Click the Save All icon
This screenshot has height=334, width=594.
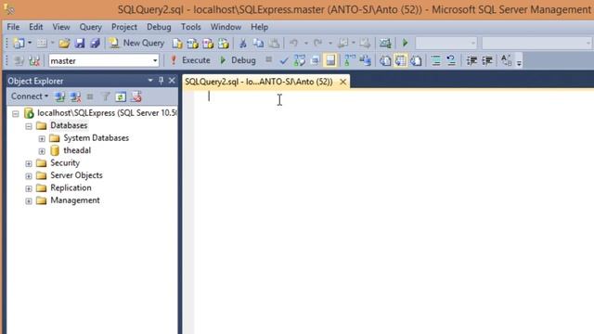(95, 44)
